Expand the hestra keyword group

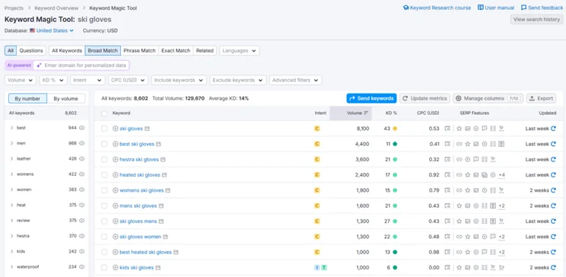[x=12, y=236]
